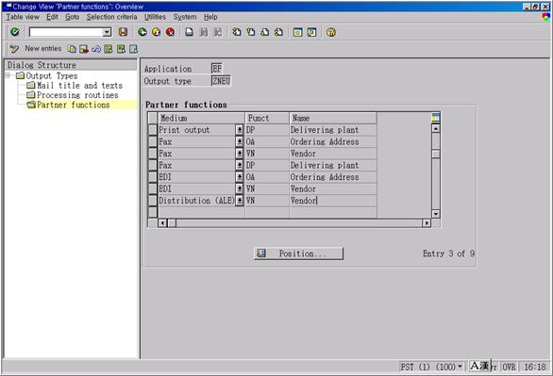Click the table's horizontal scrollbar thumb
The width and height of the screenshot is (553, 376).
(172, 222)
